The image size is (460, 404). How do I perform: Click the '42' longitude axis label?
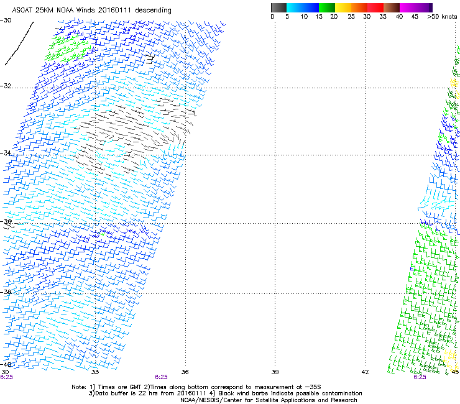tap(365, 372)
